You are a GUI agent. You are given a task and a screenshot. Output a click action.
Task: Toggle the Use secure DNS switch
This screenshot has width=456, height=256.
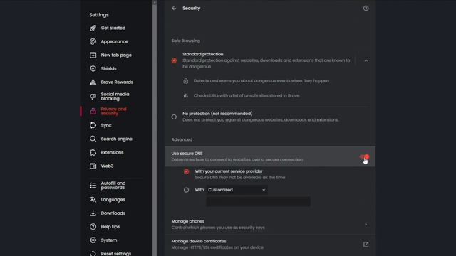click(x=364, y=156)
